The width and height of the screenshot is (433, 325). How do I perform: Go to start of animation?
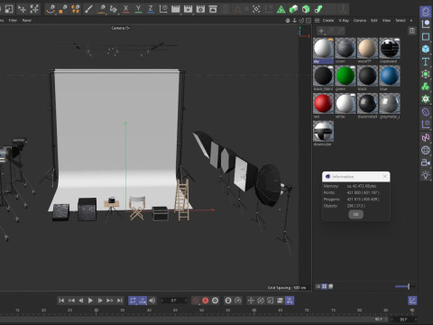[x=61, y=301]
